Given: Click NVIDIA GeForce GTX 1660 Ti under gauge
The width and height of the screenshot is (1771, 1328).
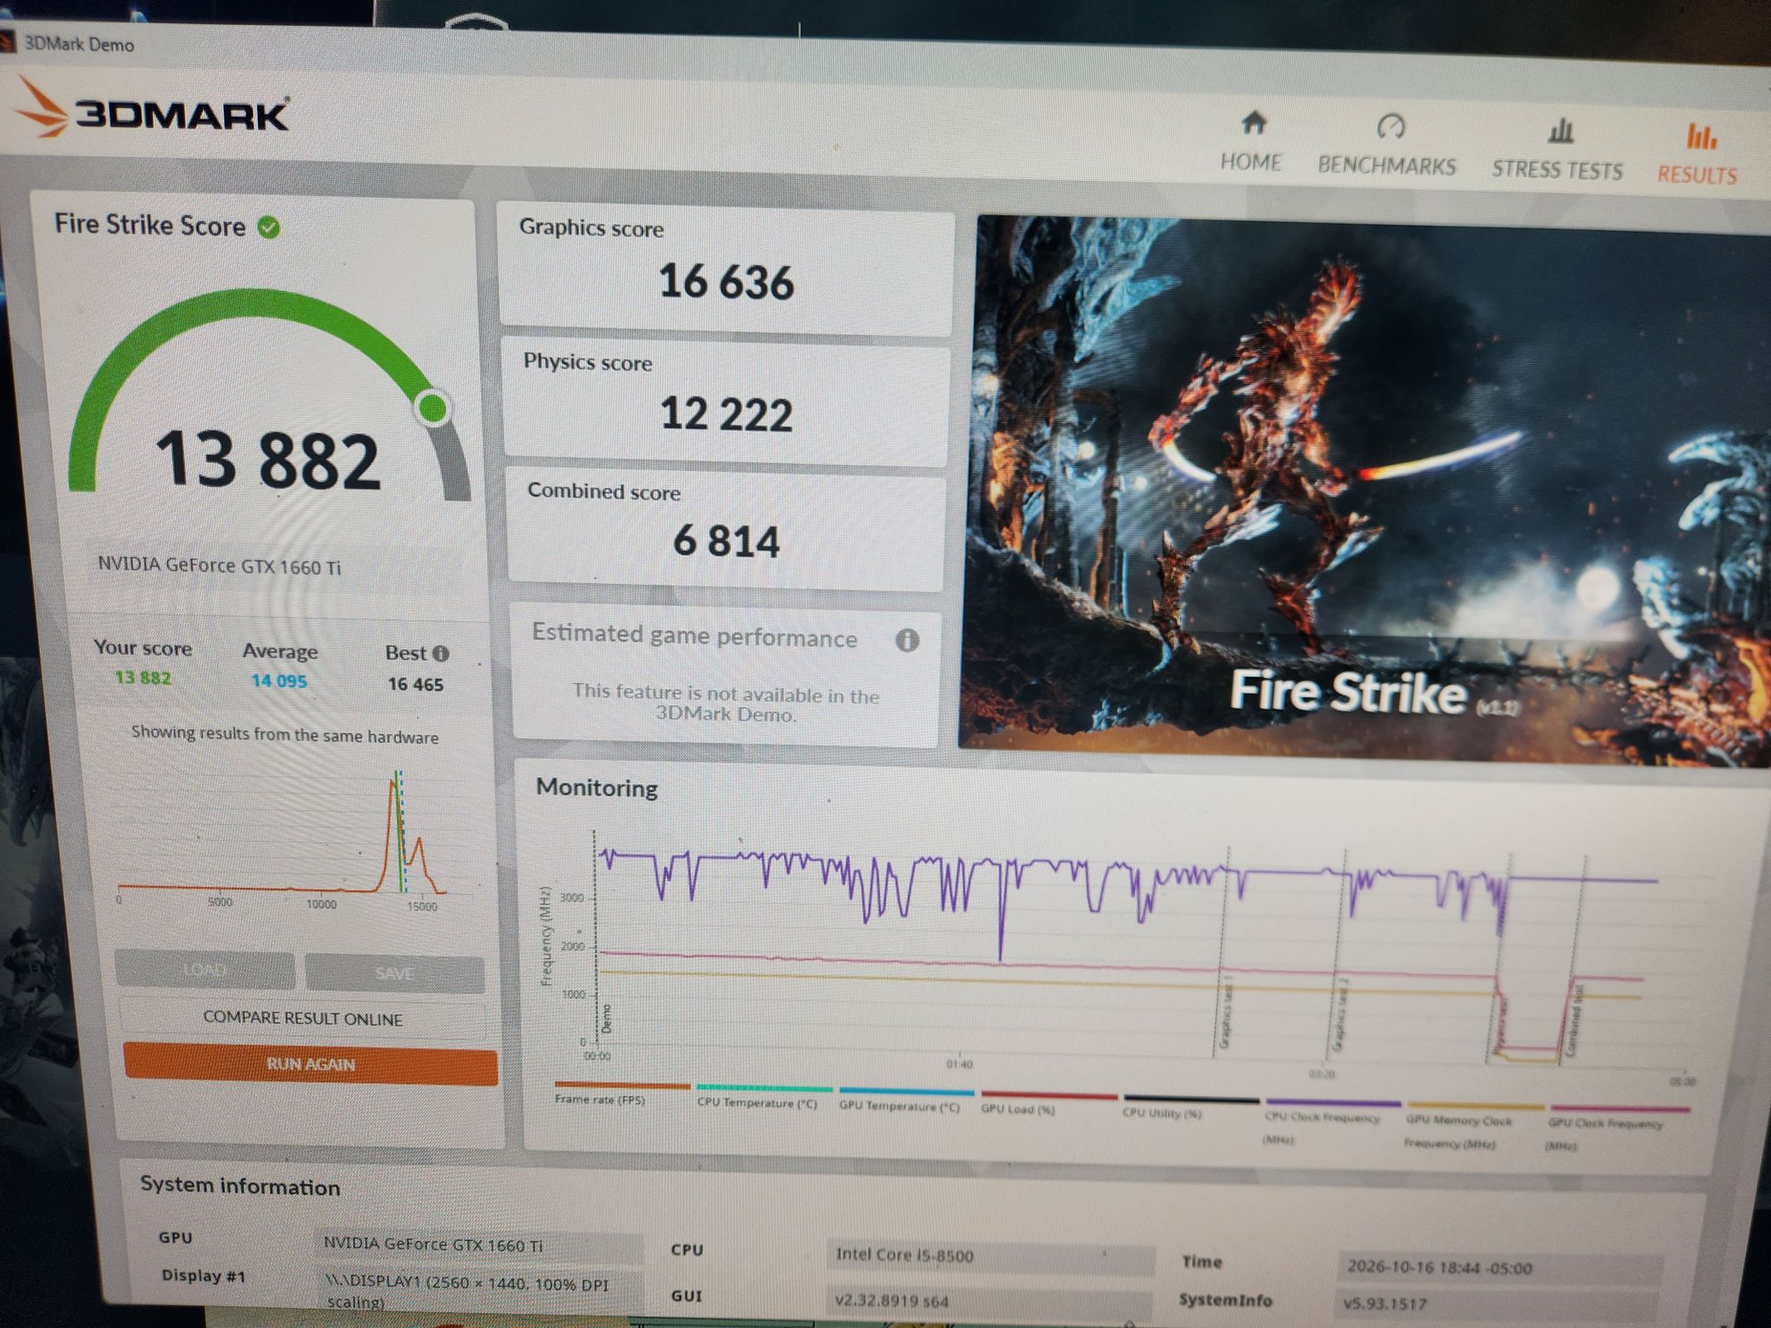Looking at the screenshot, I should coord(220,566).
